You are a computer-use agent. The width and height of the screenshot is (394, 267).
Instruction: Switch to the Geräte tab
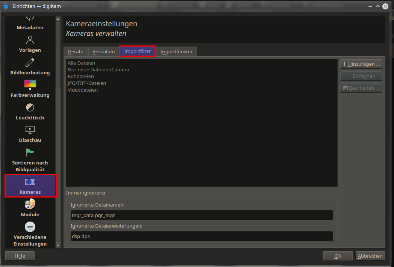click(x=76, y=51)
